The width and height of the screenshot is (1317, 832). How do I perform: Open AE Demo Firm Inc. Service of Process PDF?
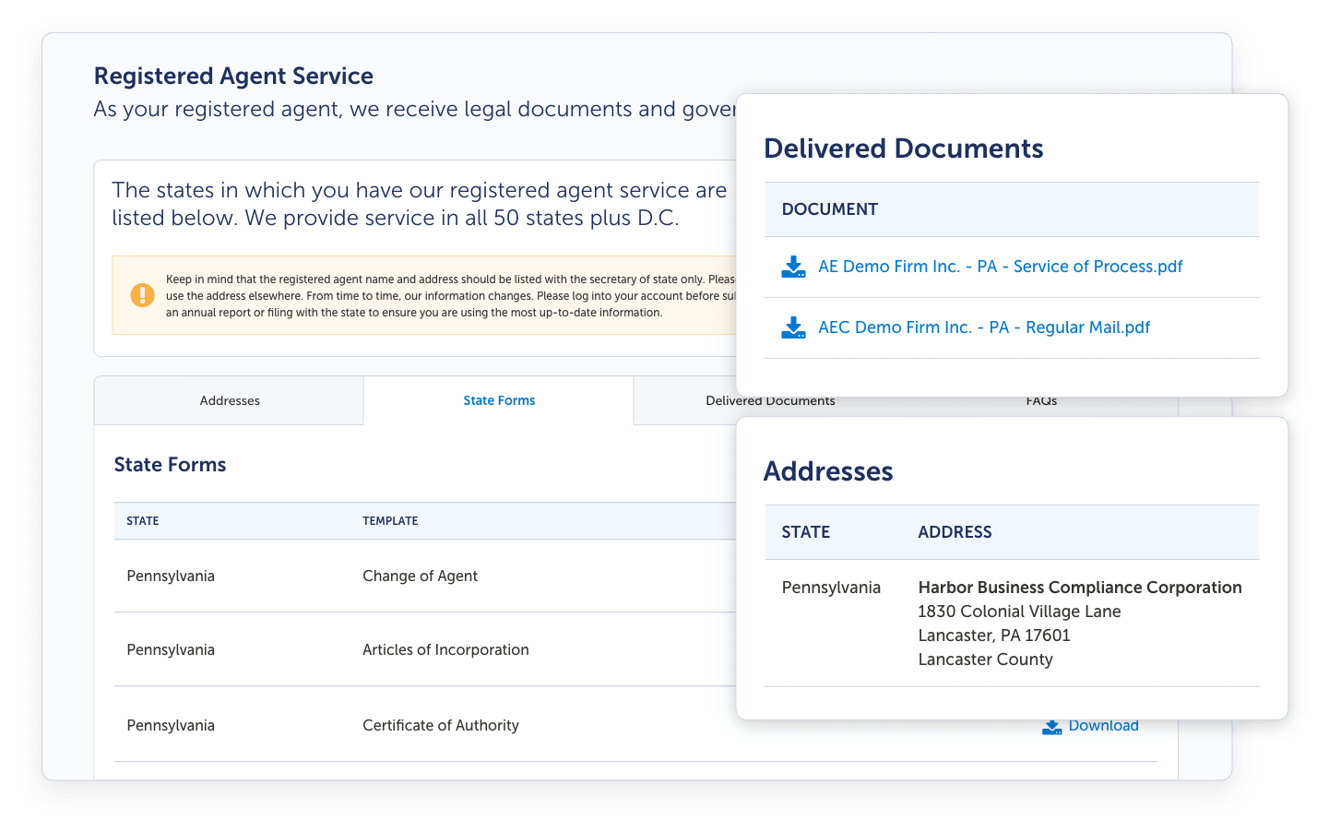tap(999, 267)
